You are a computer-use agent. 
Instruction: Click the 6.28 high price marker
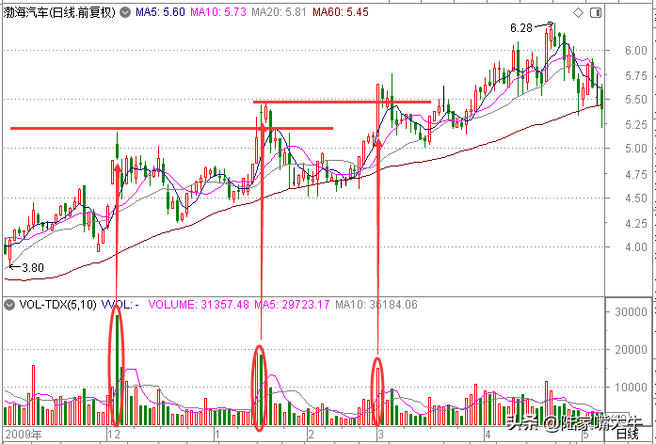(520, 28)
